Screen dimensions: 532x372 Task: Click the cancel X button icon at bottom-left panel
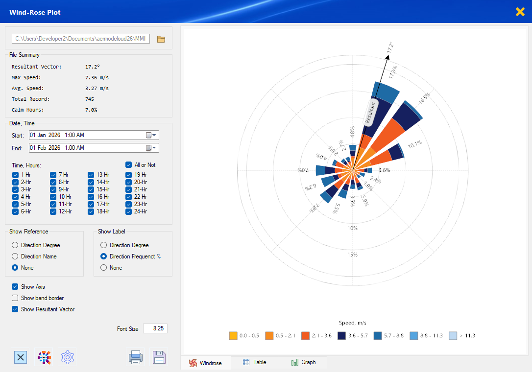pyautogui.click(x=21, y=357)
